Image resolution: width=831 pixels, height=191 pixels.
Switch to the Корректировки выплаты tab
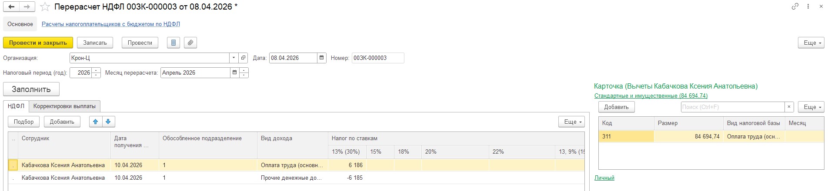click(64, 106)
